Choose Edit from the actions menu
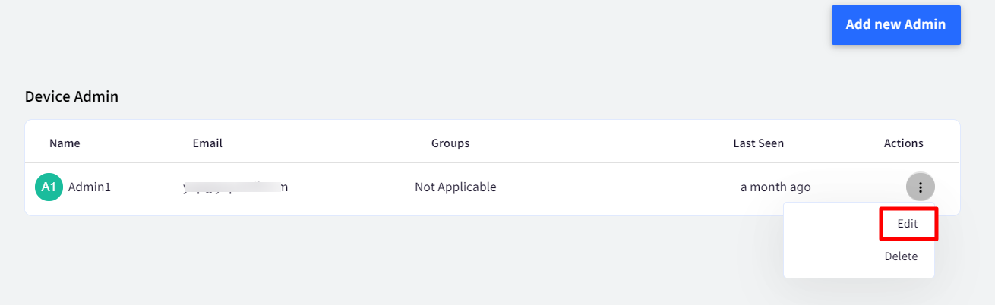The width and height of the screenshot is (995, 305). [908, 224]
